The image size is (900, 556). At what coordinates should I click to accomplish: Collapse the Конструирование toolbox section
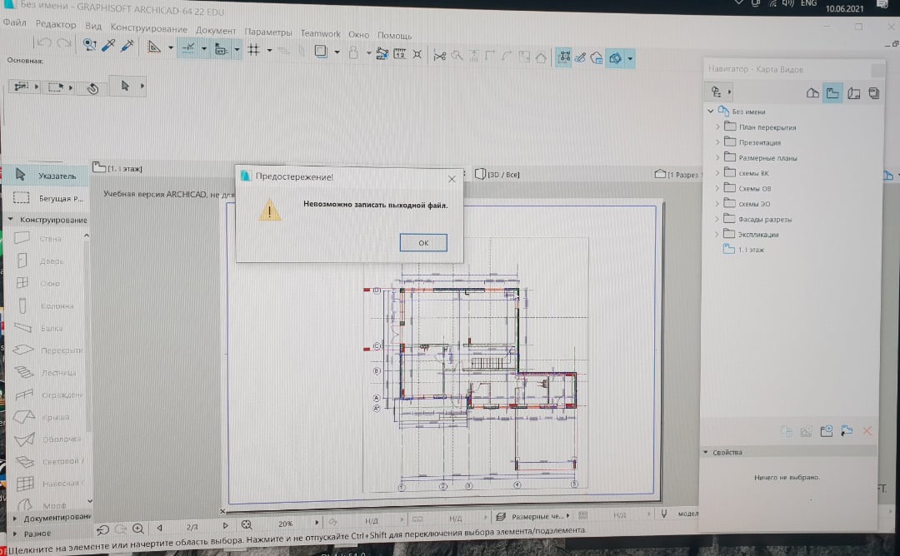coord(10,219)
